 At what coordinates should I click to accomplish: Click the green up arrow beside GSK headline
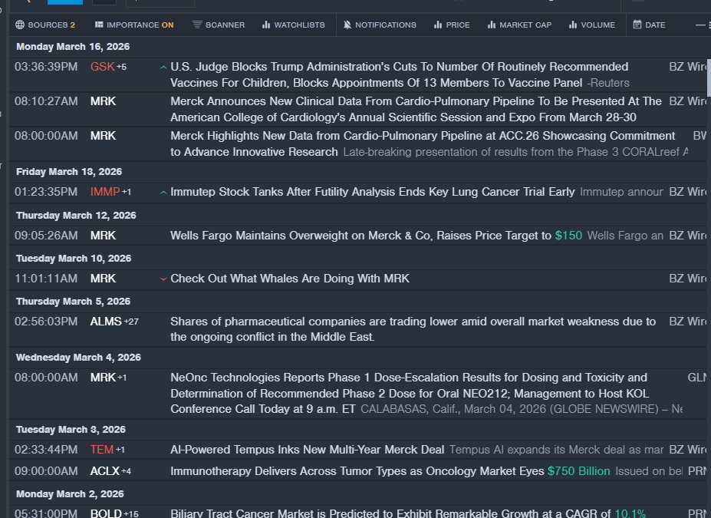point(163,68)
